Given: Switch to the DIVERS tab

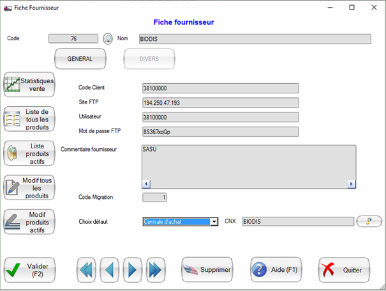Looking at the screenshot, I should (149, 59).
